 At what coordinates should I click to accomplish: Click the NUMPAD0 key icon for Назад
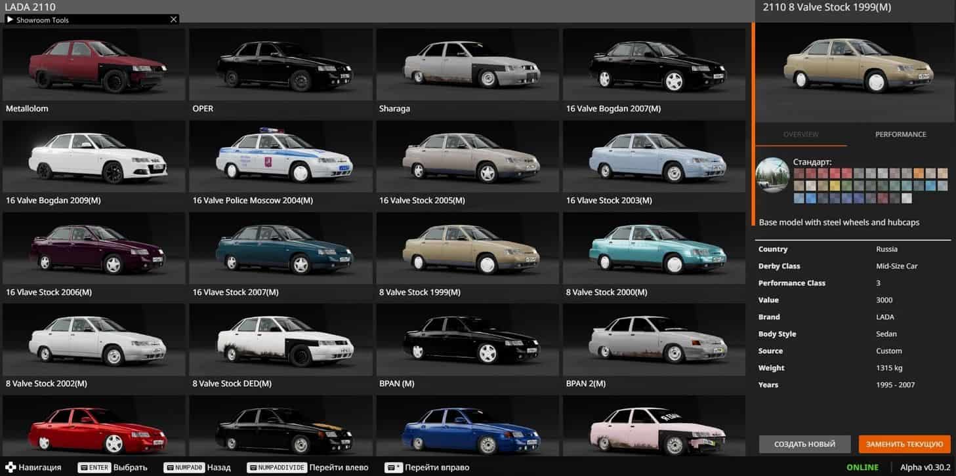[x=188, y=467]
